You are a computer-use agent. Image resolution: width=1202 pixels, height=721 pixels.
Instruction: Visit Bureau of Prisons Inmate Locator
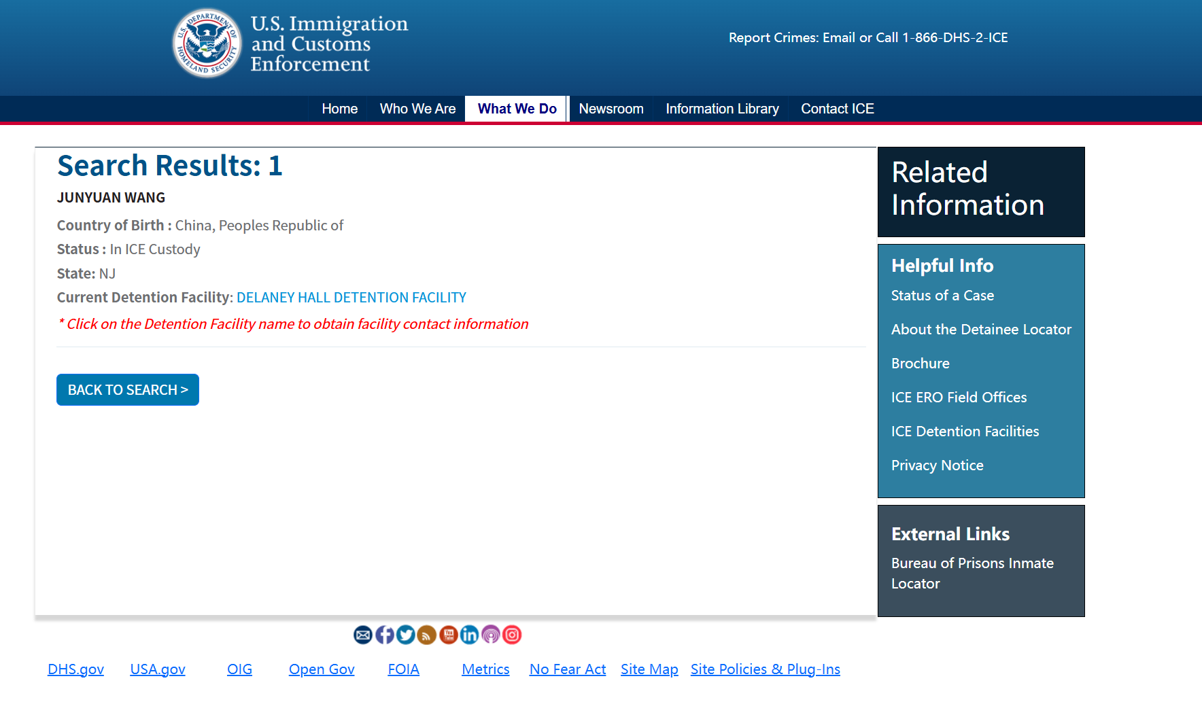(x=972, y=573)
